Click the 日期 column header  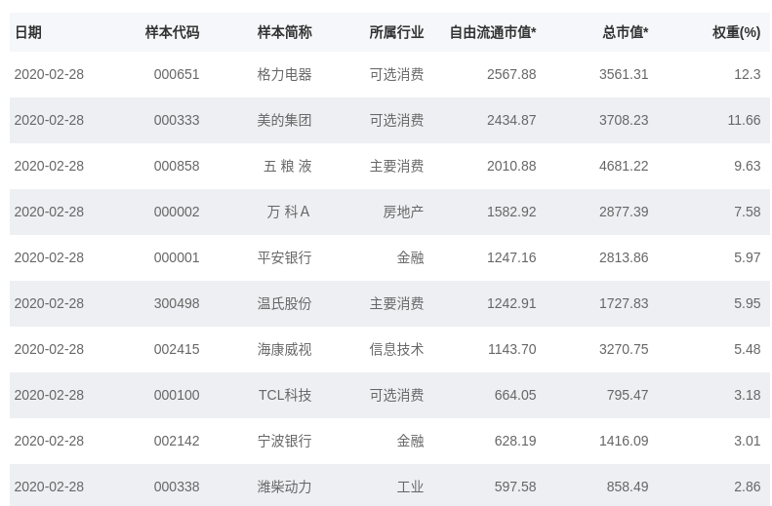28,32
